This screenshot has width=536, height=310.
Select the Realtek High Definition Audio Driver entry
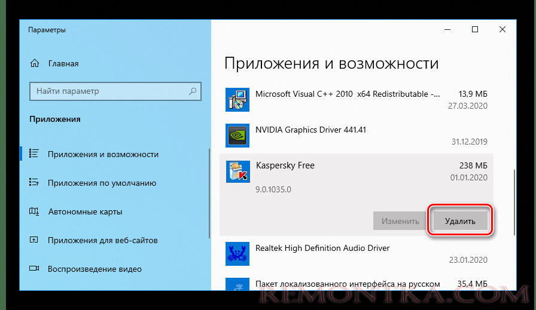point(322,248)
